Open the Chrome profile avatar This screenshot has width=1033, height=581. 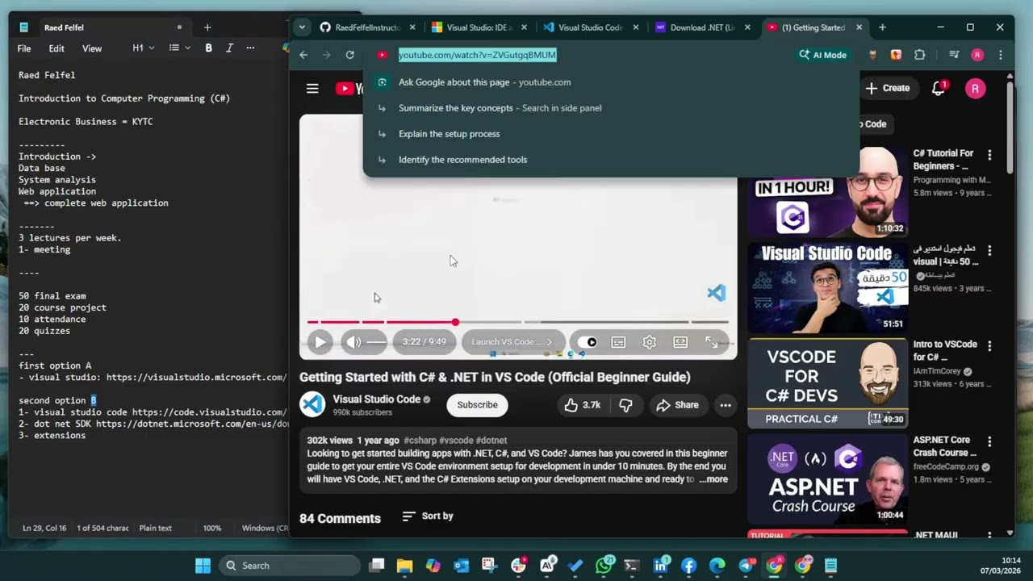coord(977,55)
